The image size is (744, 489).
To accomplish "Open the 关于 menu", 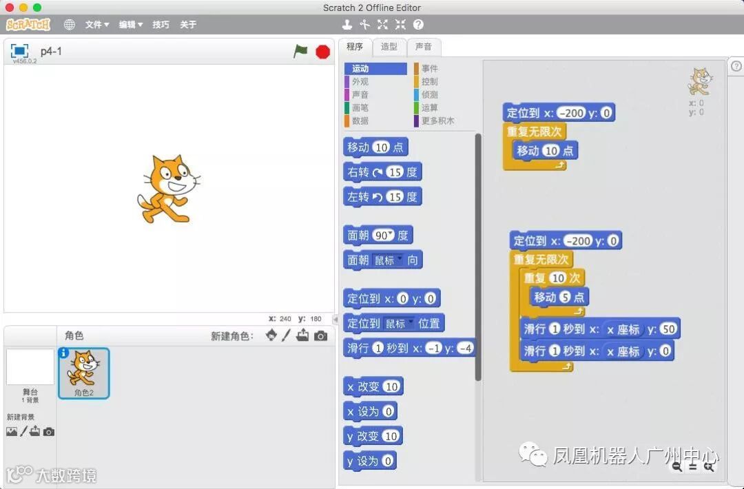I will 188,25.
